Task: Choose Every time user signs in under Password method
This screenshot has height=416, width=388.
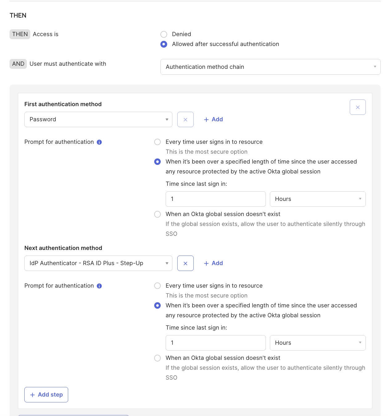Action: [157, 142]
